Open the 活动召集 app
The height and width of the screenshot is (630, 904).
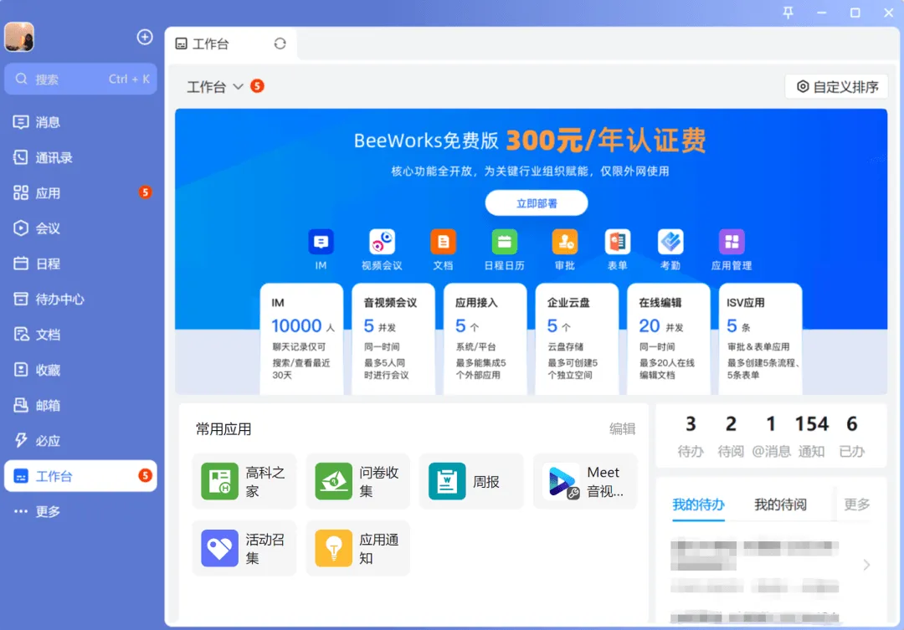[244, 548]
